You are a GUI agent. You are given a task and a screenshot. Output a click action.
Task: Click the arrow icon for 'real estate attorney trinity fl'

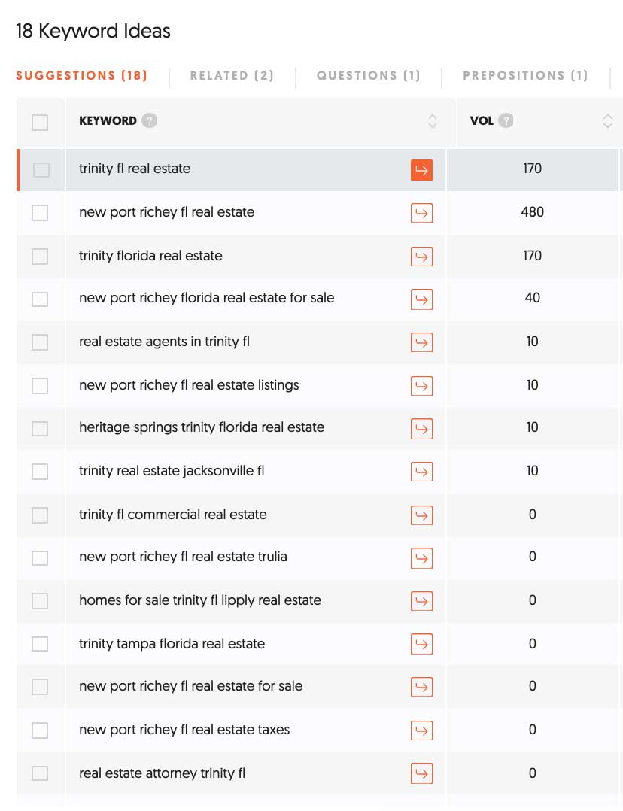pyautogui.click(x=422, y=773)
